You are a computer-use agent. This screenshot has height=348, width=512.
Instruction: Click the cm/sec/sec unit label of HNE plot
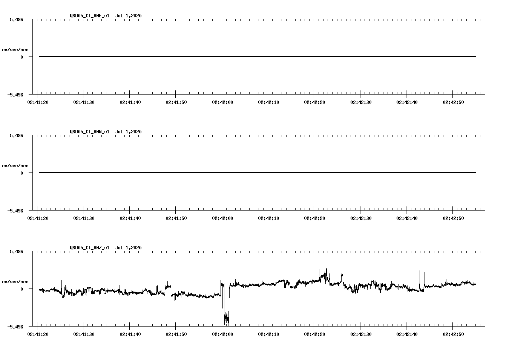click(x=15, y=50)
